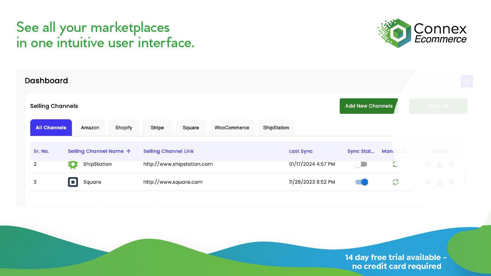Image resolution: width=491 pixels, height=276 pixels.
Task: Click the Add New Channels button
Action: click(x=369, y=106)
